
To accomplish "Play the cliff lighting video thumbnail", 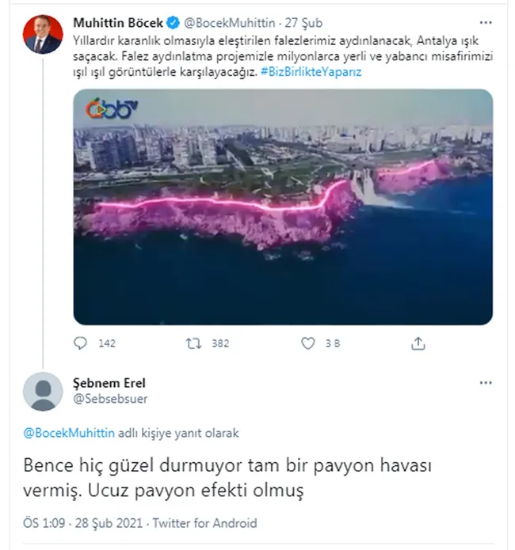I will pos(283,207).
